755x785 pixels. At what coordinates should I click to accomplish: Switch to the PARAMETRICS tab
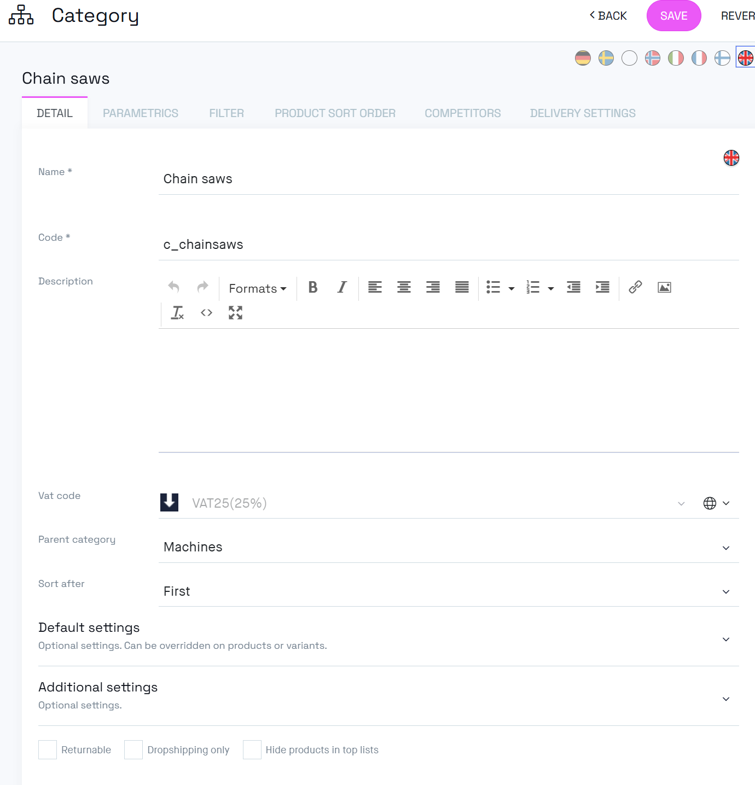pyautogui.click(x=141, y=113)
